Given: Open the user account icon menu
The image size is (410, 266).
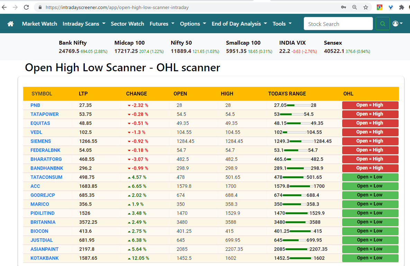Looking at the screenshot, I should click(x=398, y=24).
